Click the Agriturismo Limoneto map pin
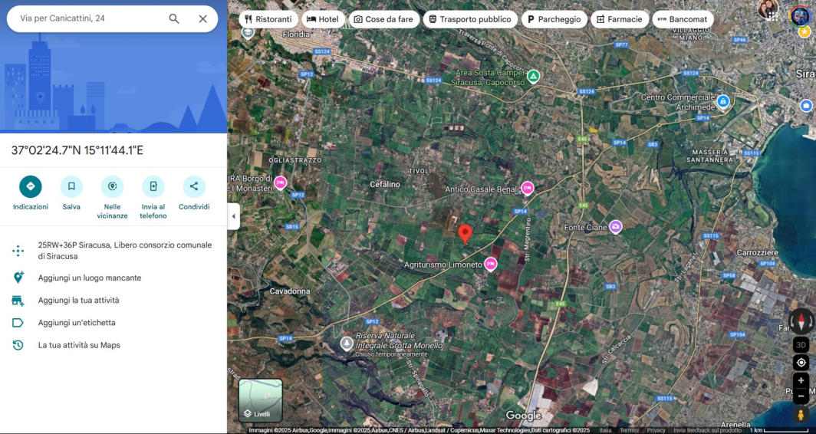This screenshot has height=434, width=816. pyautogui.click(x=490, y=265)
